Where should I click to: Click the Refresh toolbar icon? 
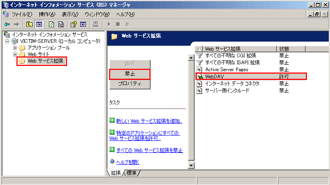tap(51, 24)
